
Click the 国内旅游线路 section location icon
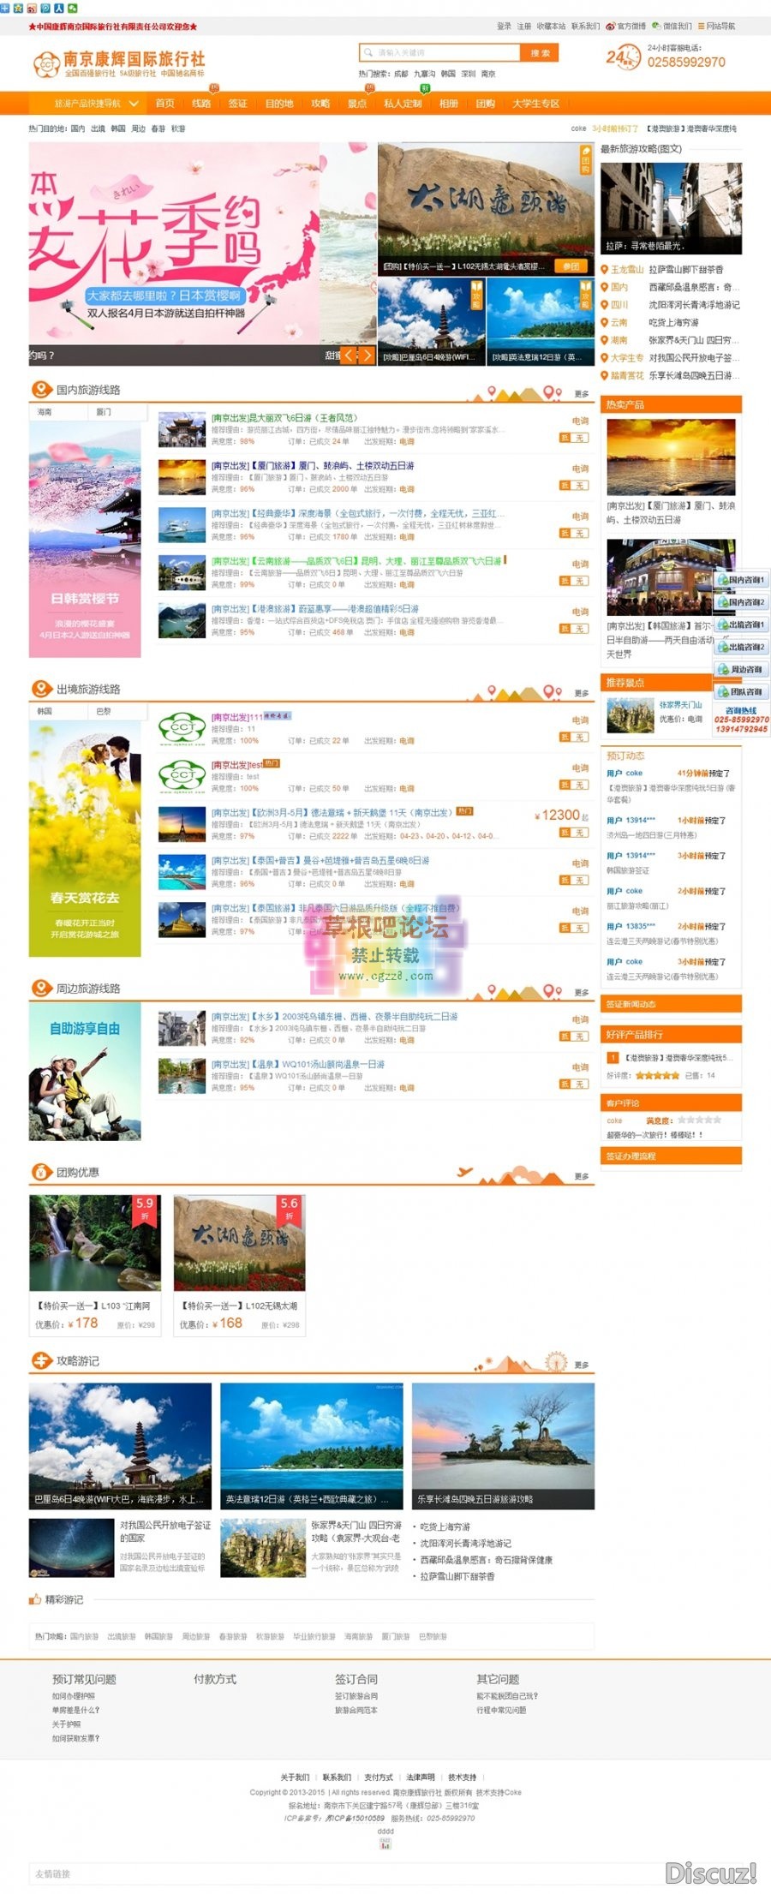[x=41, y=390]
